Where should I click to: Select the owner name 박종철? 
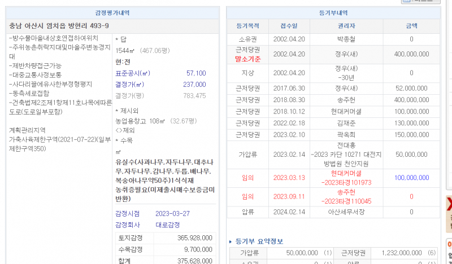(346, 39)
